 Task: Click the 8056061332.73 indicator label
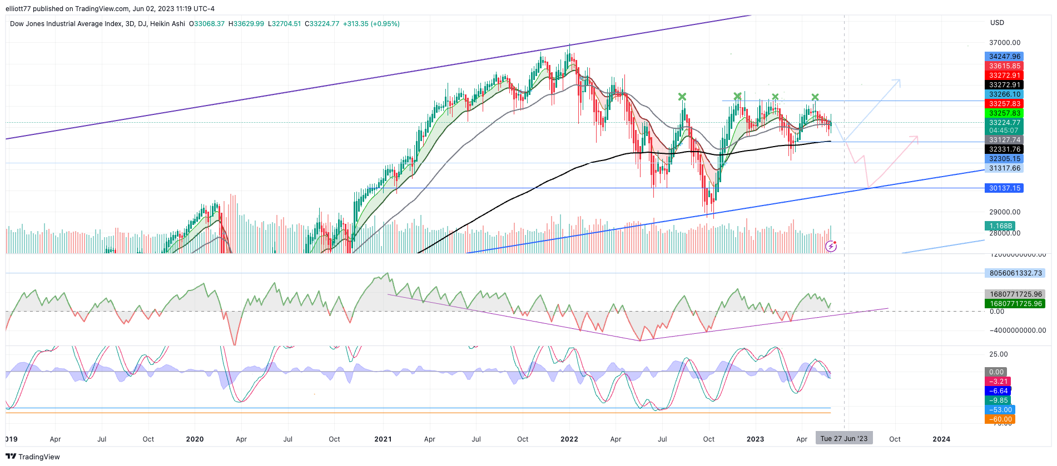(x=1015, y=273)
